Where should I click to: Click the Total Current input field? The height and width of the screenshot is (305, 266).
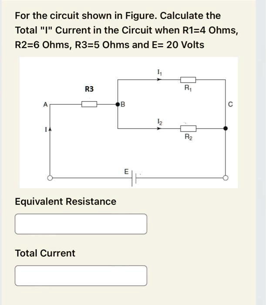(x=81, y=275)
